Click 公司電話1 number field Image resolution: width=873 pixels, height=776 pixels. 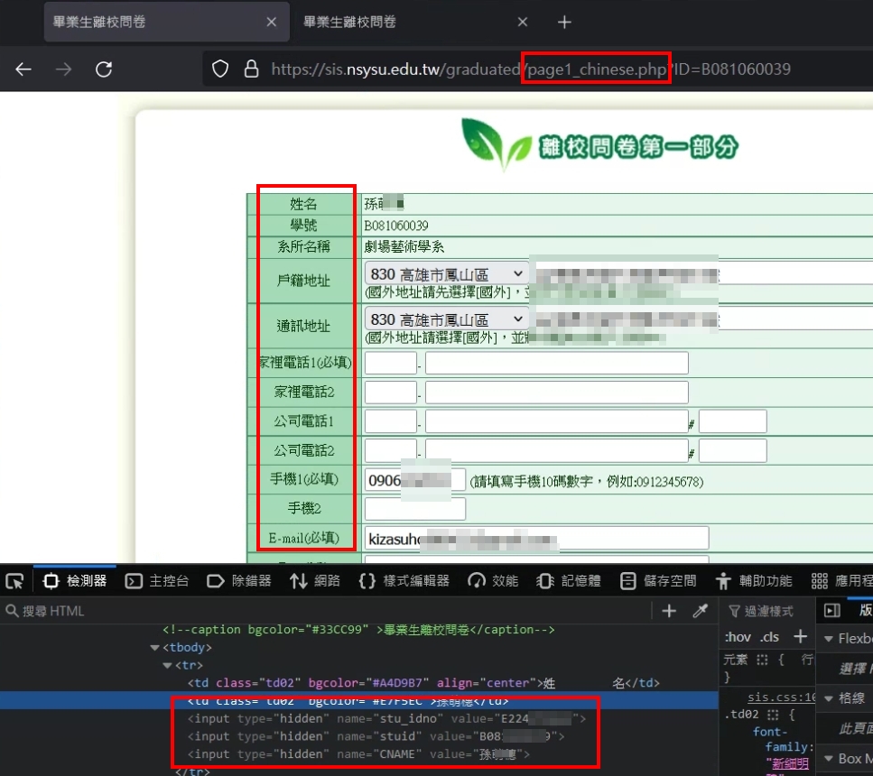[557, 421]
